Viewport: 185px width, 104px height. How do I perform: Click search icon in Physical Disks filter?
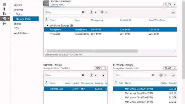point(152,75)
